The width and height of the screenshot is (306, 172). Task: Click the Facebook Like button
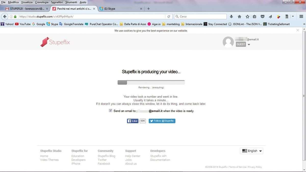[x=133, y=121]
